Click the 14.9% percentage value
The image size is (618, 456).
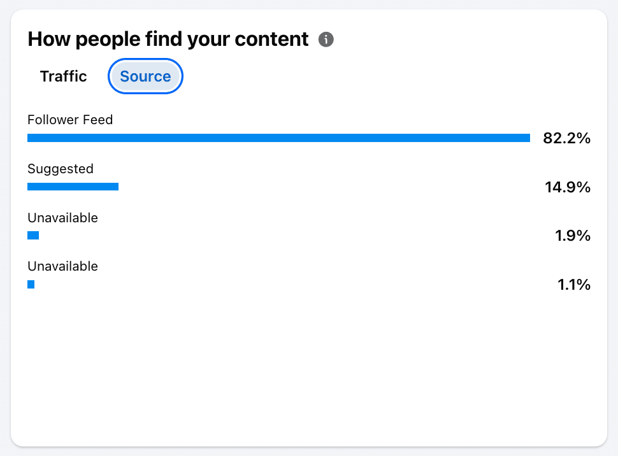[x=567, y=187]
